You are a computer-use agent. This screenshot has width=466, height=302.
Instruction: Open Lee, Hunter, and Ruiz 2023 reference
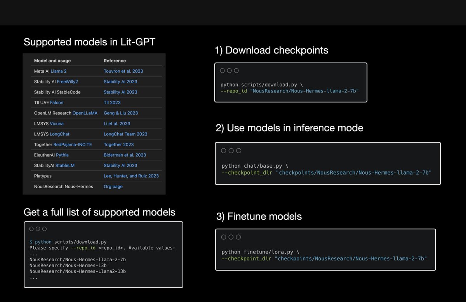click(131, 176)
